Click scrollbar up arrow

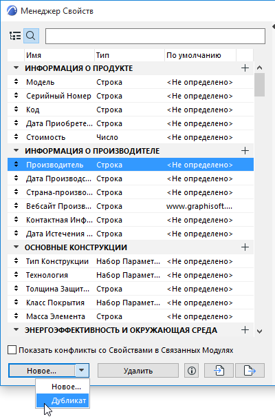pyautogui.click(x=260, y=68)
